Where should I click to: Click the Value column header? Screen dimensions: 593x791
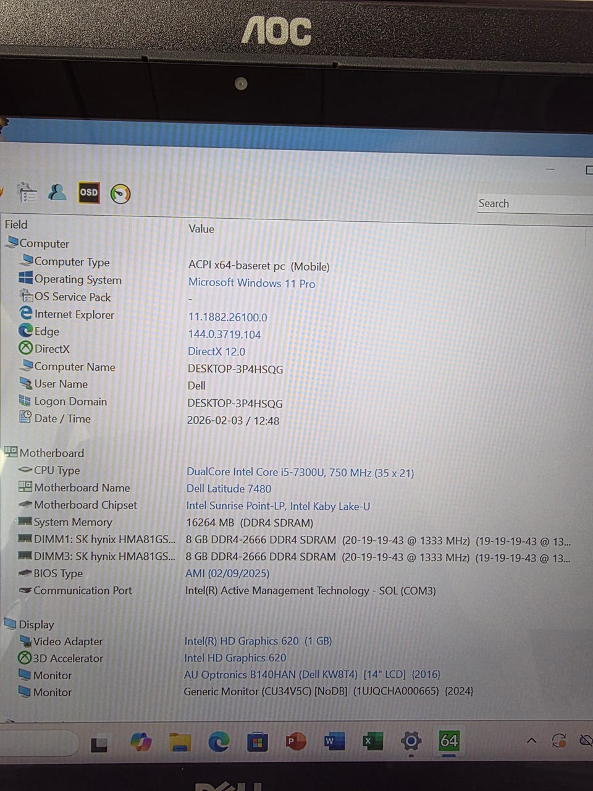[x=201, y=229]
